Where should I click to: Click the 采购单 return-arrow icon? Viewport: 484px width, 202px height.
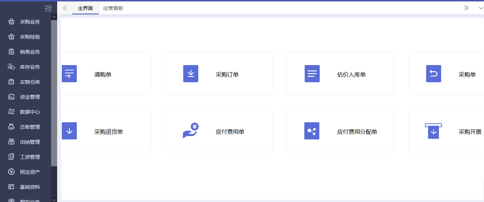[x=434, y=74]
